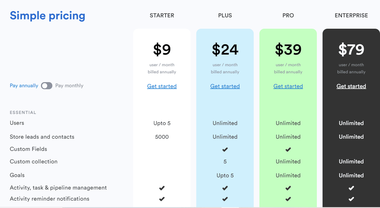This screenshot has width=380, height=208.
Task: Click the Custom Fields checkmark for Pro plan
Action: pos(288,149)
